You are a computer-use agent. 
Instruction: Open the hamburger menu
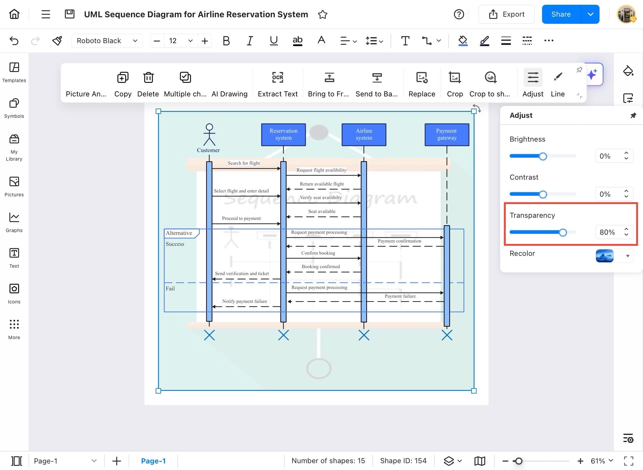pos(46,14)
